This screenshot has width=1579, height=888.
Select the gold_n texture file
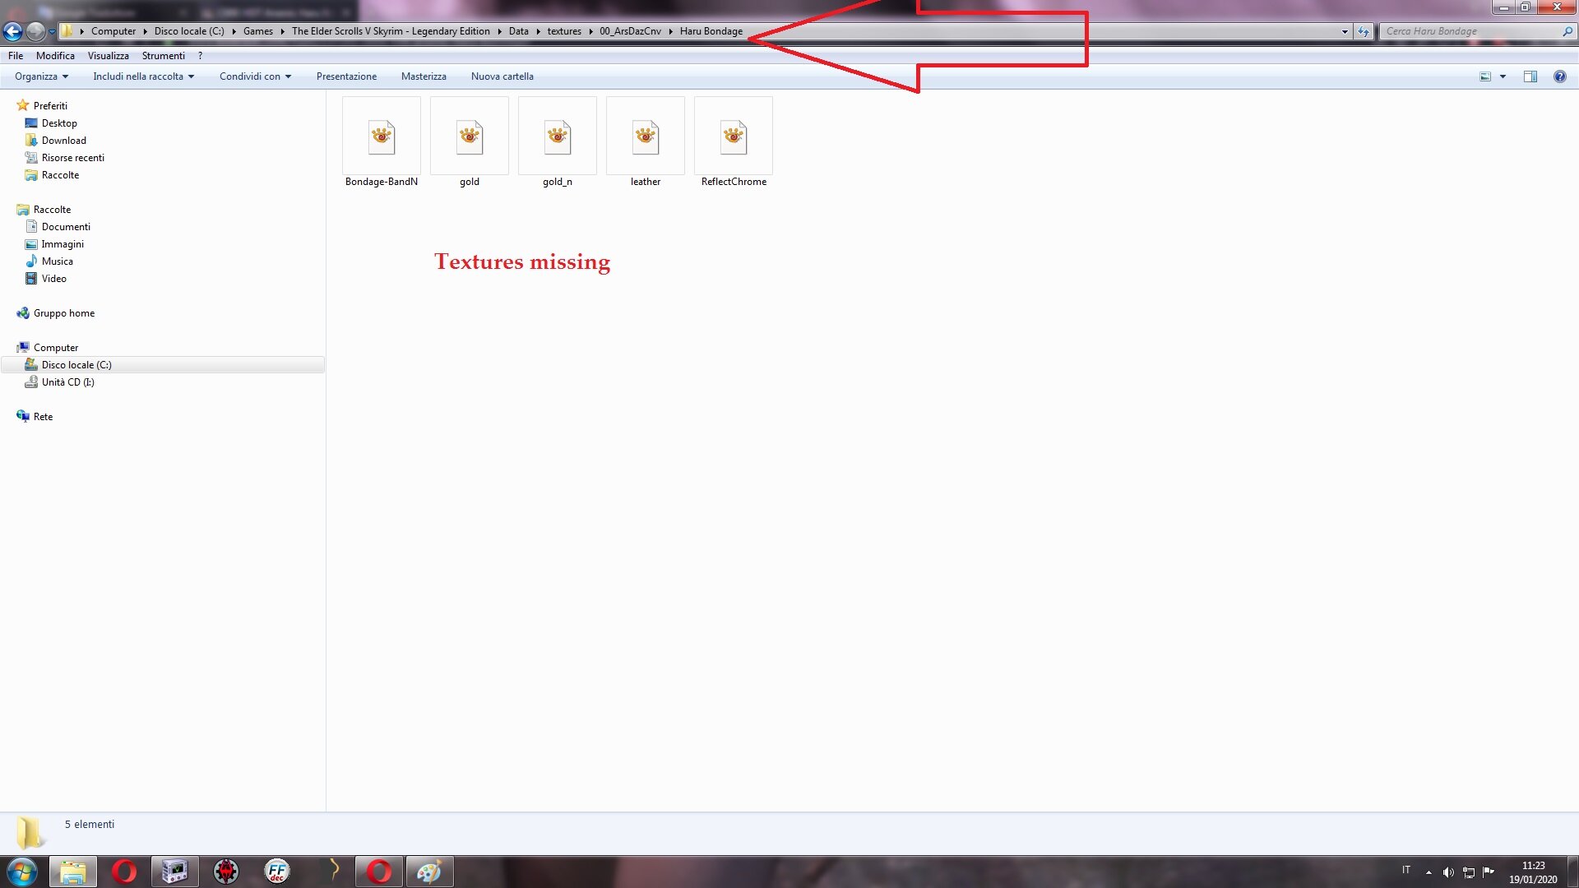click(x=558, y=142)
